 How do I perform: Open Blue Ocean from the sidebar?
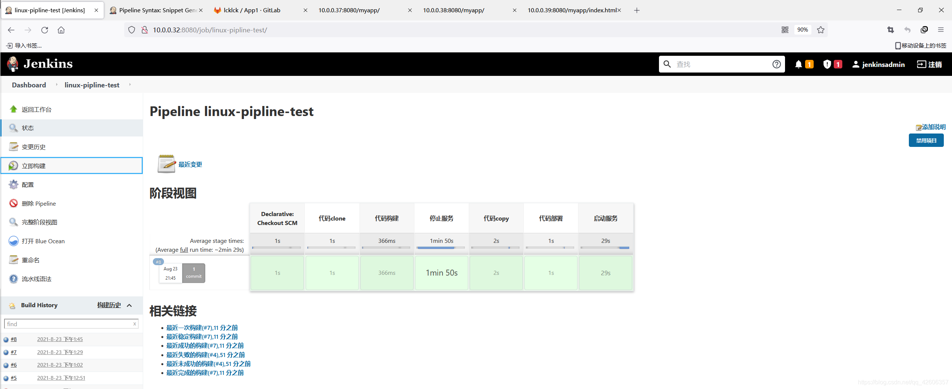point(43,241)
